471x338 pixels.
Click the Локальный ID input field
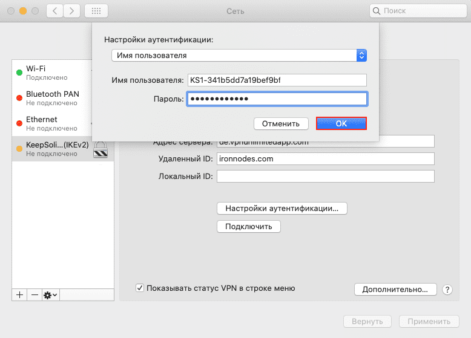[326, 177]
